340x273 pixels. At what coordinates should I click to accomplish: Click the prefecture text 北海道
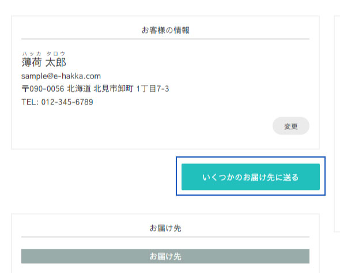[x=79, y=89]
